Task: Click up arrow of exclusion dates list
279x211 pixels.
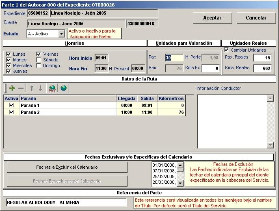Action: pyautogui.click(x=180, y=165)
